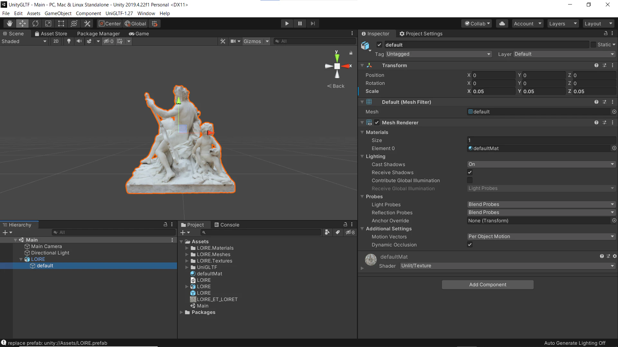Image resolution: width=618 pixels, height=347 pixels.
Task: Open Scene component editor tools icon
Action: point(223,41)
